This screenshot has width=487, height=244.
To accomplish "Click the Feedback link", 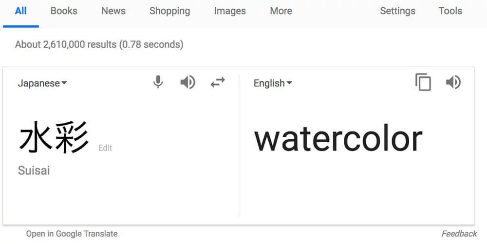I will pyautogui.click(x=459, y=234).
